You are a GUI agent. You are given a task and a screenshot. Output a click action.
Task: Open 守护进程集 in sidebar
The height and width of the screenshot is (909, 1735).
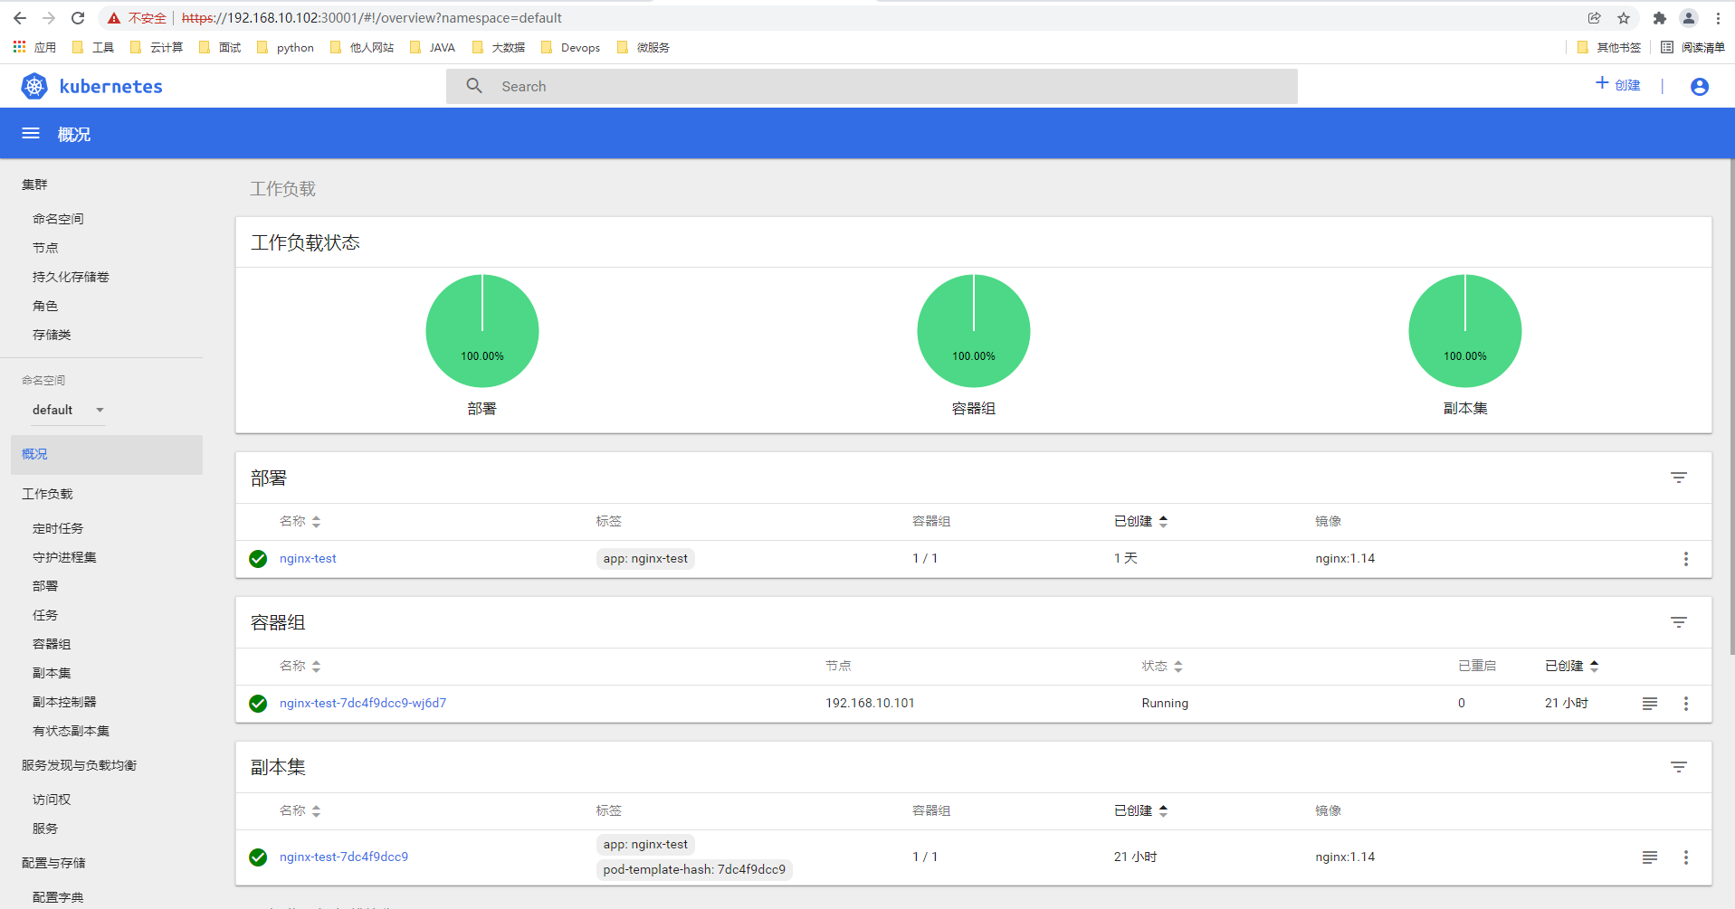click(64, 557)
